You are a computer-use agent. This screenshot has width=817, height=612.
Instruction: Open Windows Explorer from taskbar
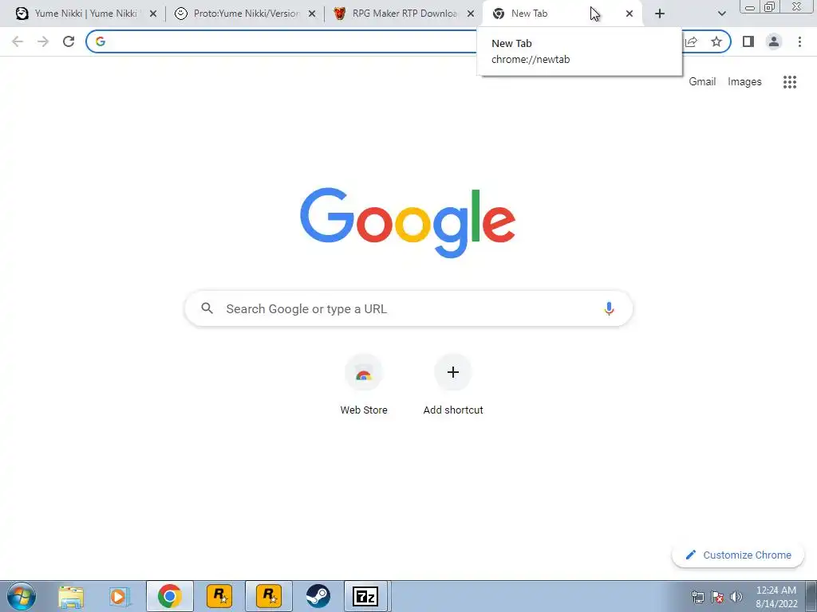[71, 596]
